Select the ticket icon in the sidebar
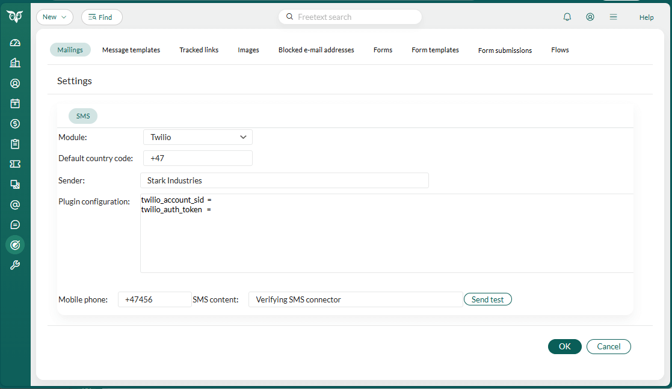This screenshot has height=389, width=672. click(x=14, y=164)
